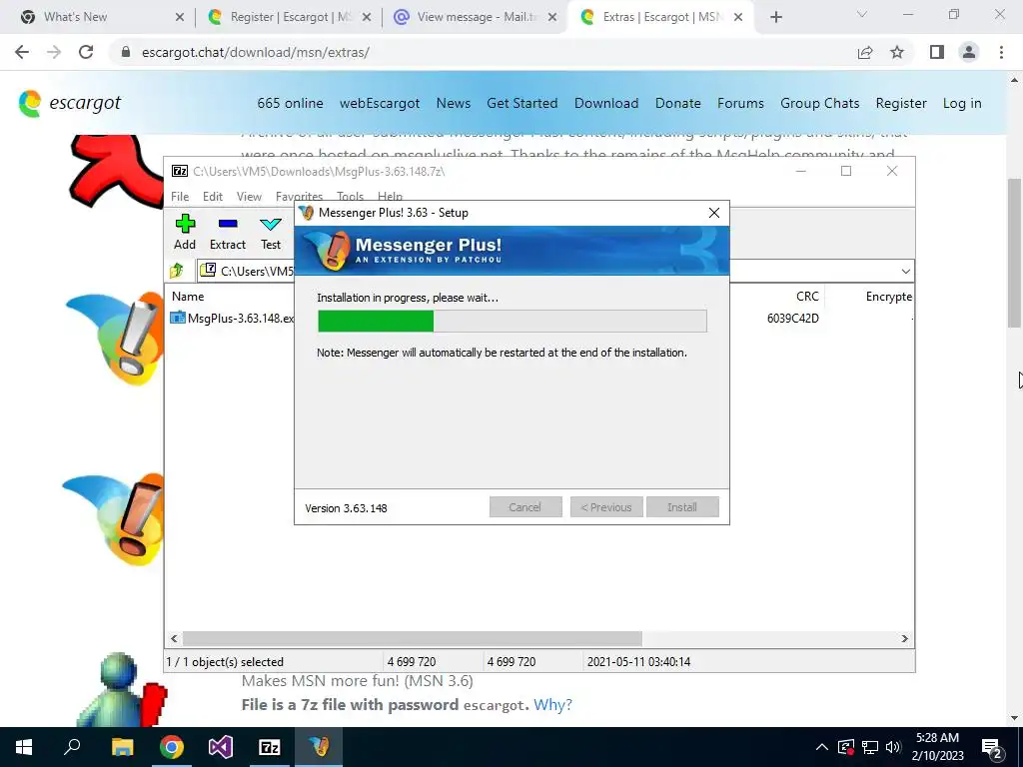
Task: Click the Why? link about the password
Action: coord(552,704)
